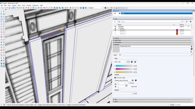Increment the opacity value stepper

tap(136, 93)
